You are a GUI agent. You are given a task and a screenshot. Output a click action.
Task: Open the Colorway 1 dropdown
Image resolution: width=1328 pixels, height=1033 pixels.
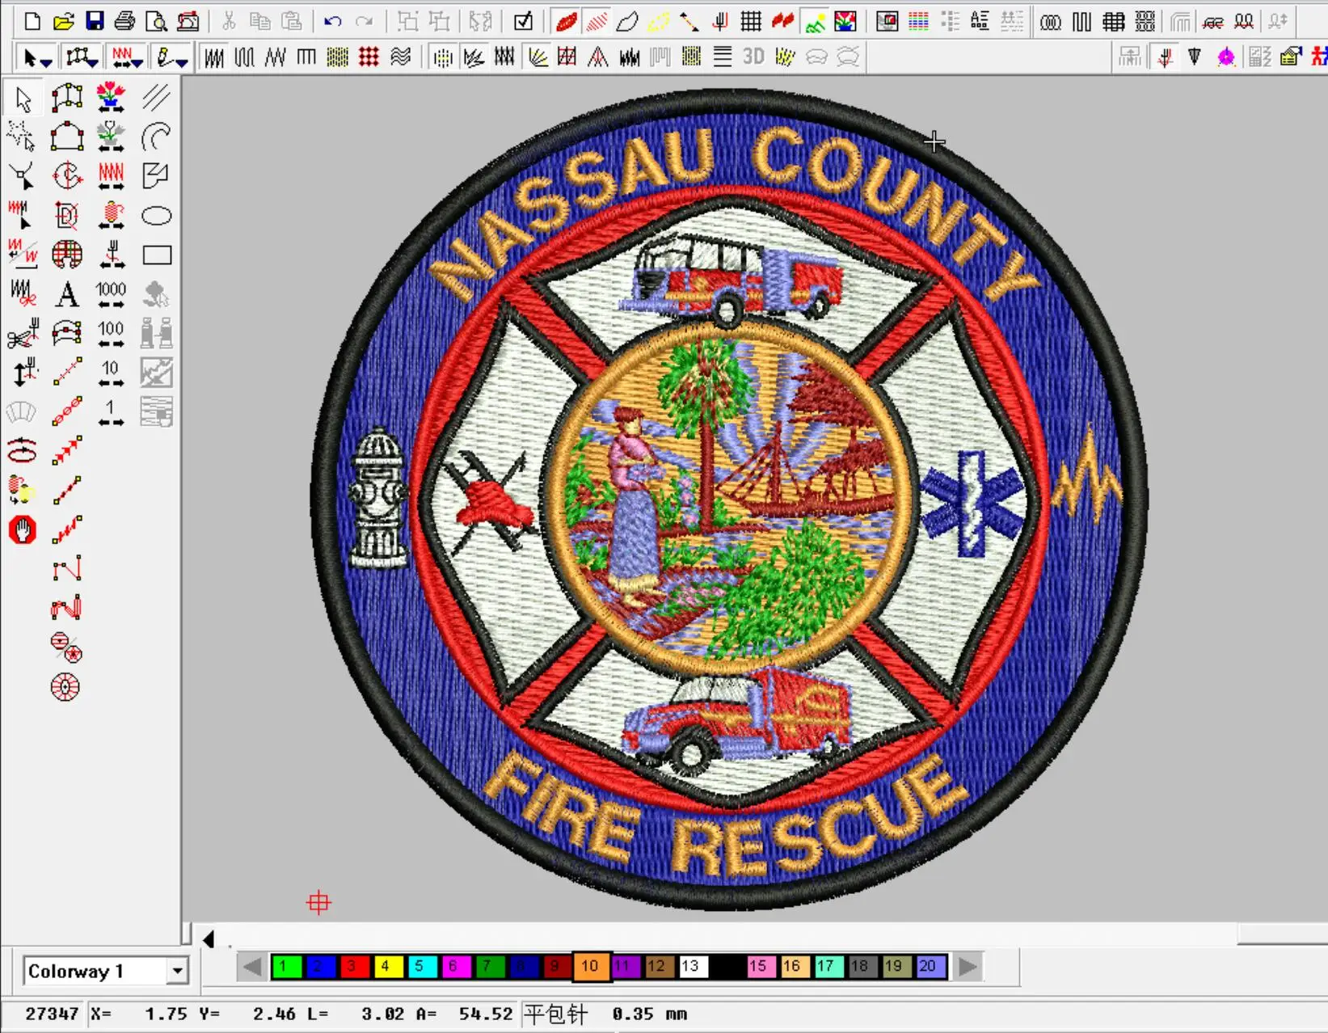point(177,971)
